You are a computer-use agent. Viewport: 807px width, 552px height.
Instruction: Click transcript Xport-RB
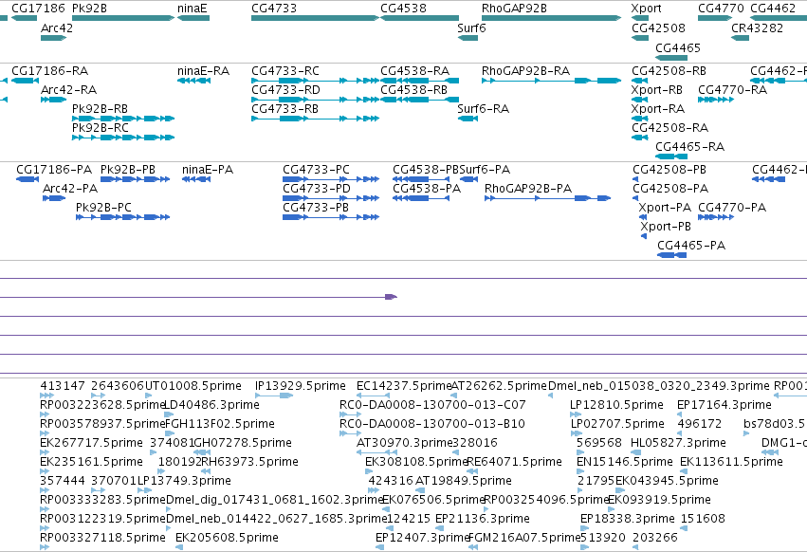(x=657, y=89)
